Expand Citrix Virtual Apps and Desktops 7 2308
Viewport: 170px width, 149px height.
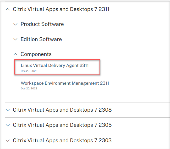62,110
